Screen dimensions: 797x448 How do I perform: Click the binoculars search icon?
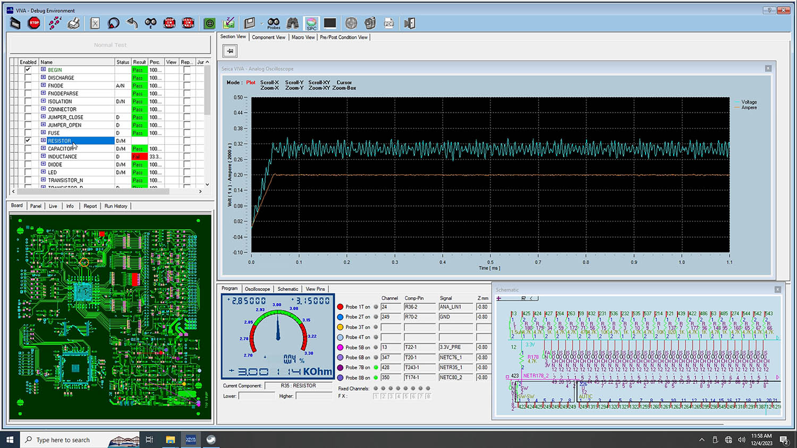point(293,23)
